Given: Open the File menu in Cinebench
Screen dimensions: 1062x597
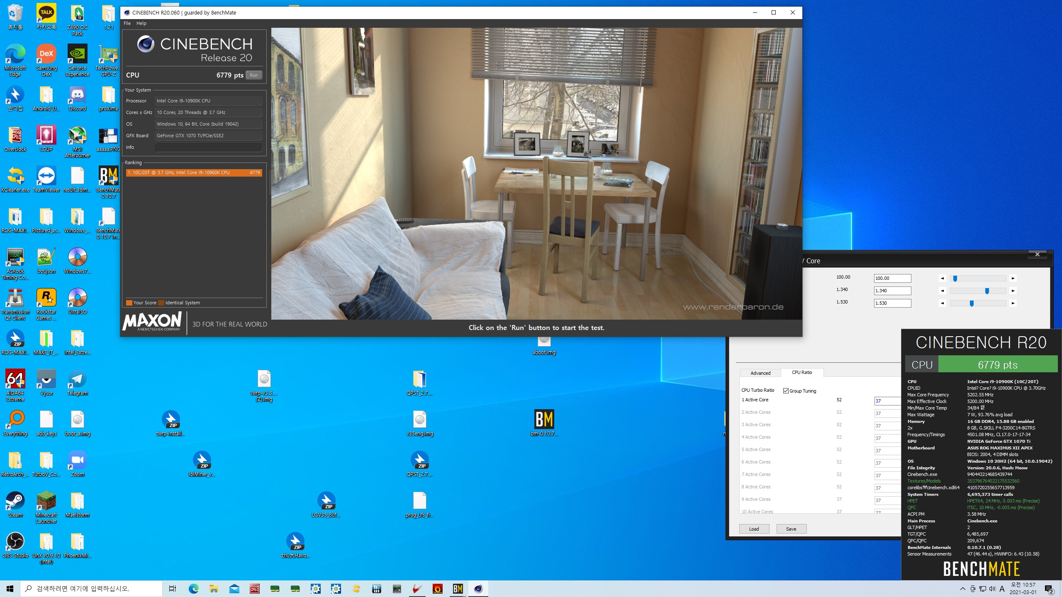Looking at the screenshot, I should [127, 23].
